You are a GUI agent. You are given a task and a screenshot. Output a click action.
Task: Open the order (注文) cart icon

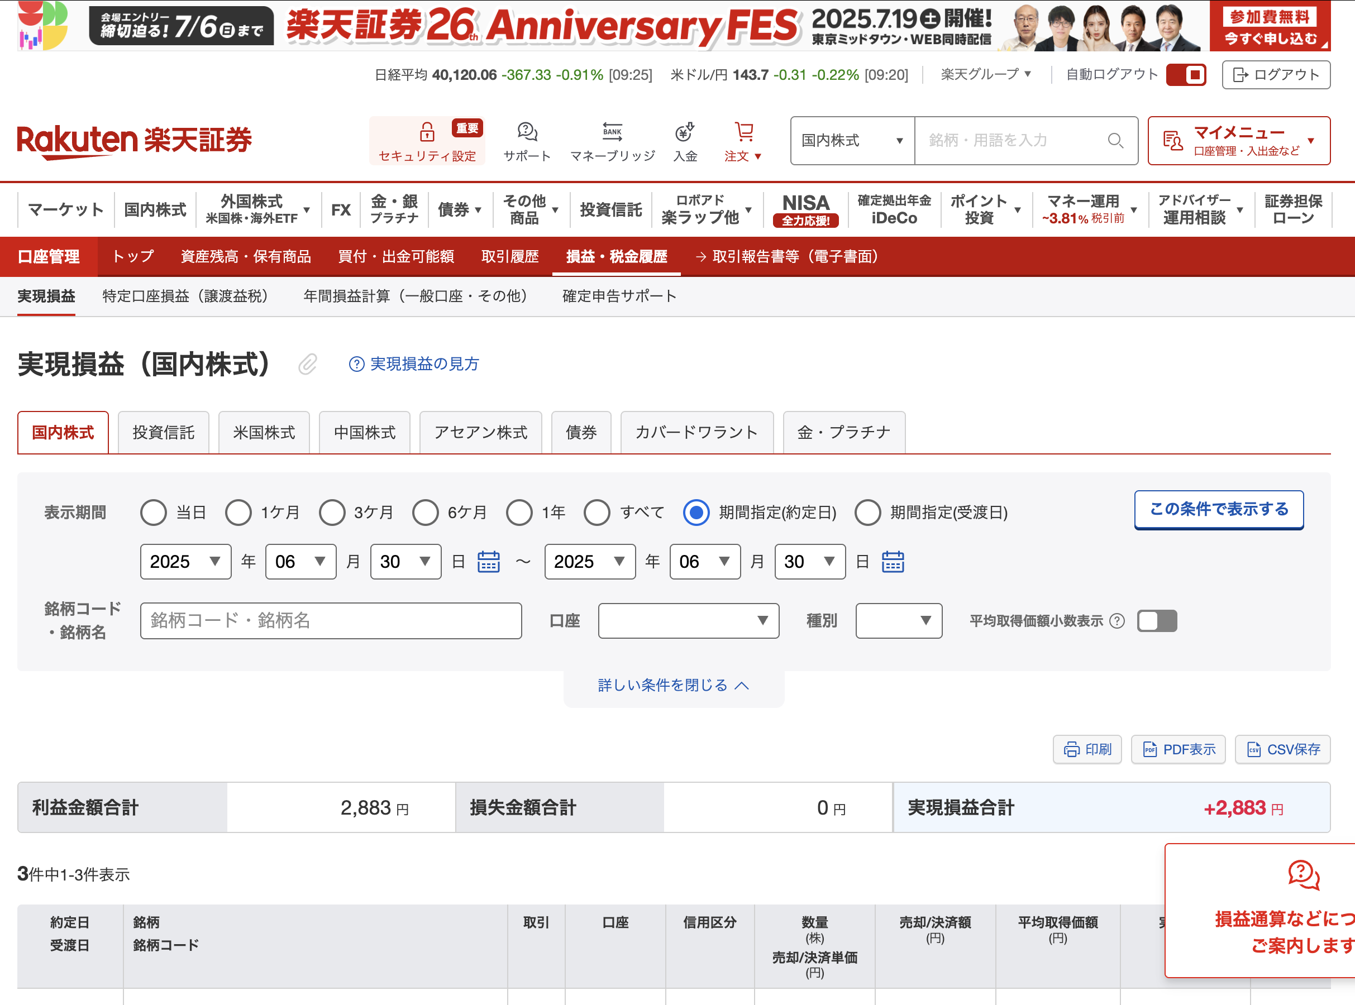(743, 131)
